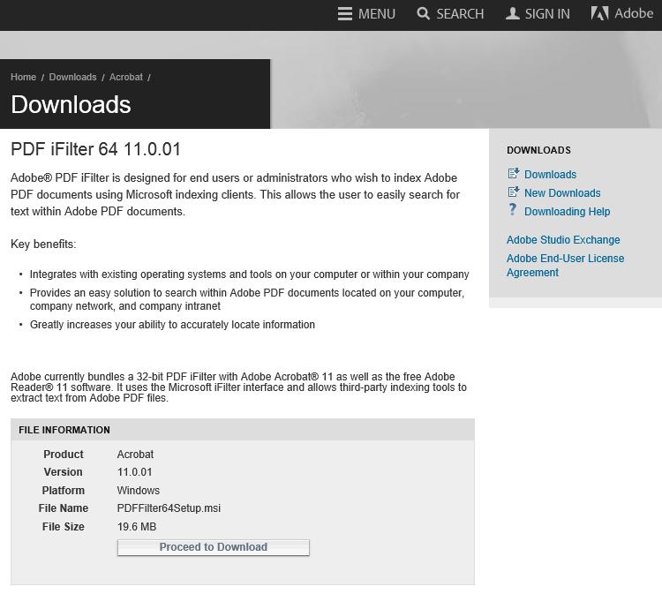Select SIGN IN in top bar
Screen dimensions: 662x594
point(547,14)
